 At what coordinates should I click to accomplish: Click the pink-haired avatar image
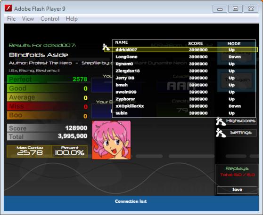112,140
